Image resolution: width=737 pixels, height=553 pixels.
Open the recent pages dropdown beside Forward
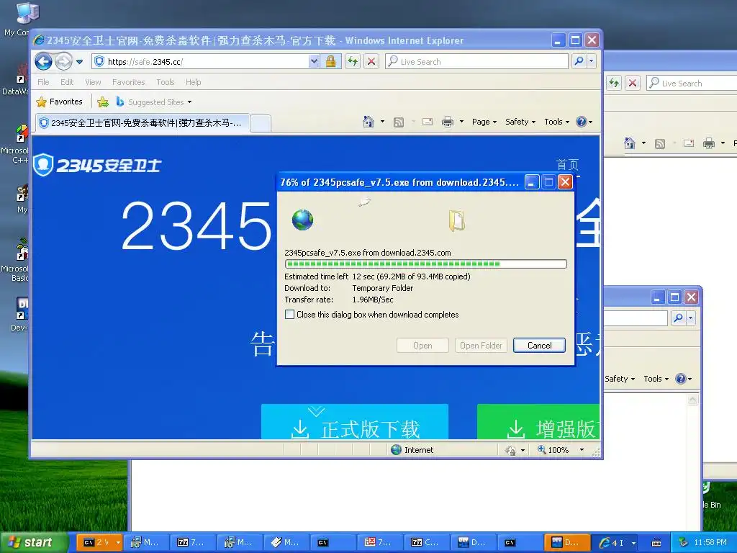(x=79, y=62)
